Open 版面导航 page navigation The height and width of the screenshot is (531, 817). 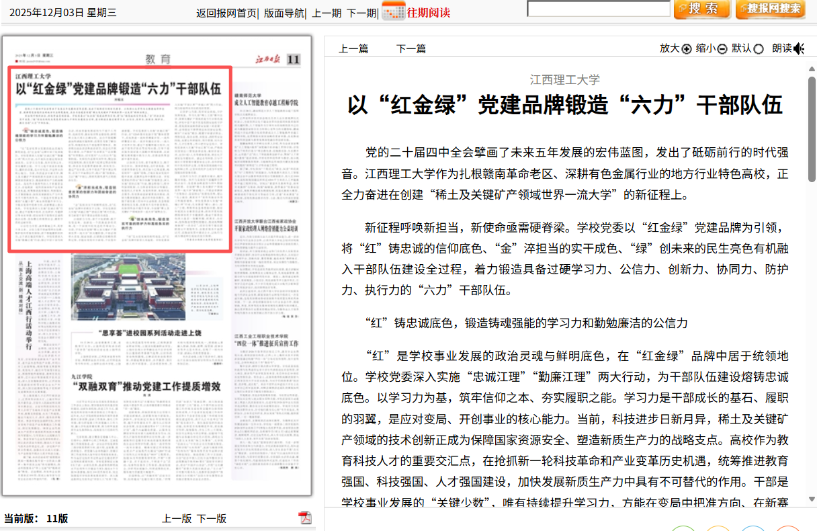tap(283, 13)
